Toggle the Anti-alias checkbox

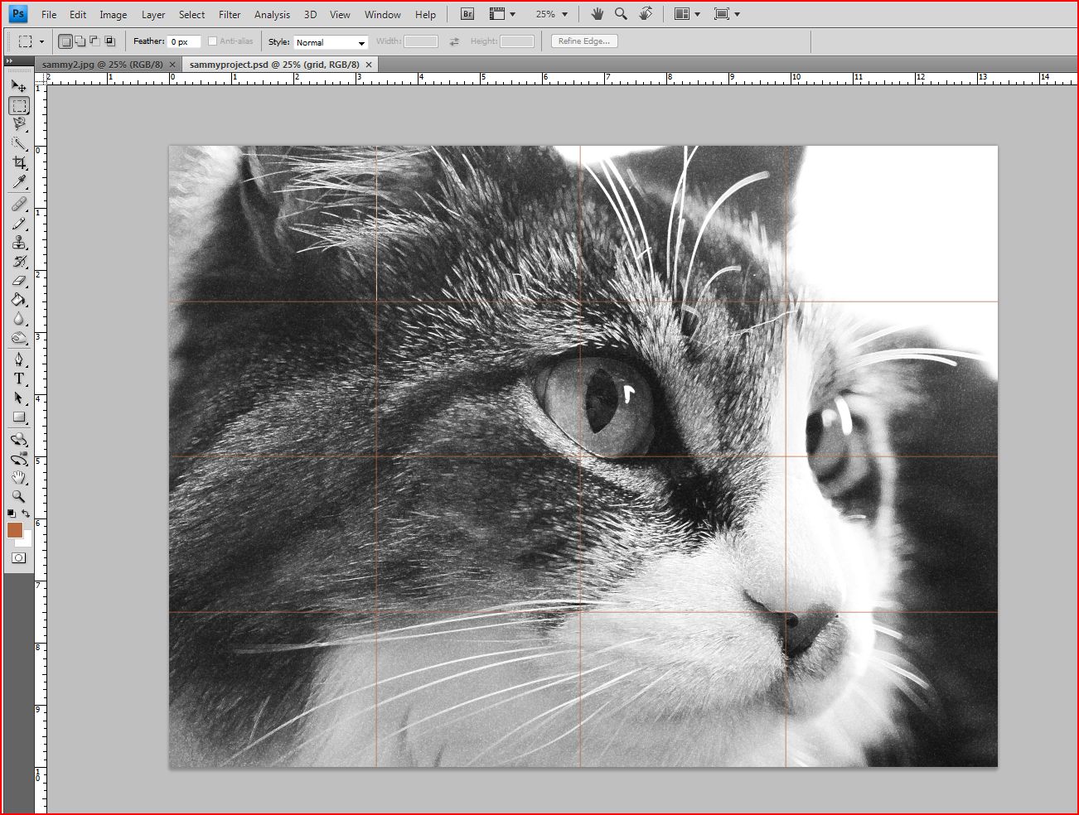point(212,41)
